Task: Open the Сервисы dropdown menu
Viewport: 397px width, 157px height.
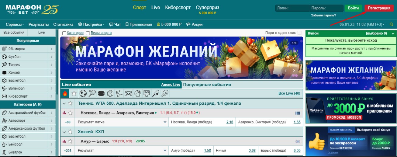Action: (x=15, y=24)
